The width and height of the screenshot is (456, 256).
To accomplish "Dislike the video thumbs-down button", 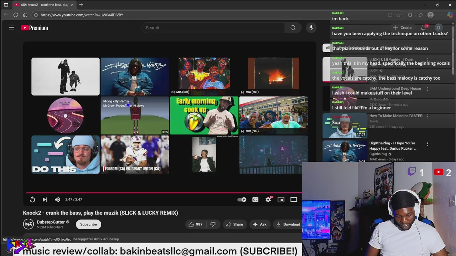I will pos(213,224).
